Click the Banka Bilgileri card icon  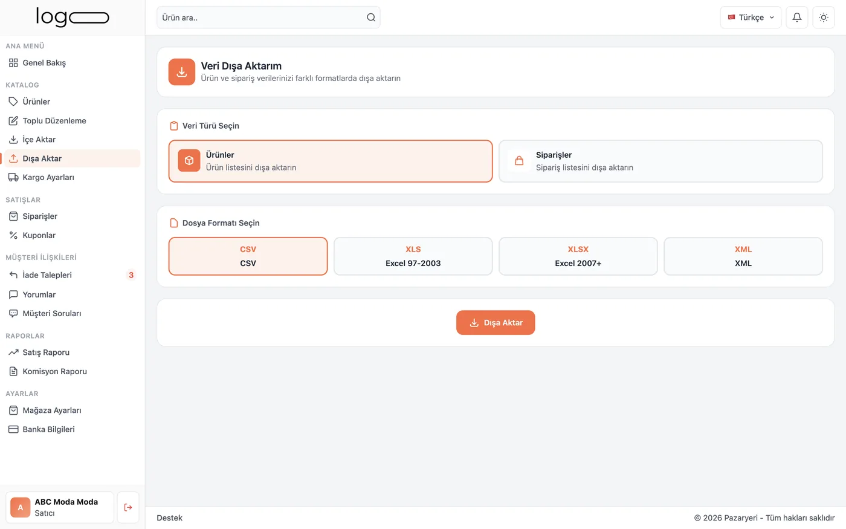[13, 429]
